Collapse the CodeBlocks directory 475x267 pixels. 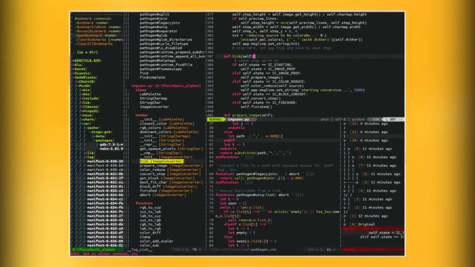[85, 78]
